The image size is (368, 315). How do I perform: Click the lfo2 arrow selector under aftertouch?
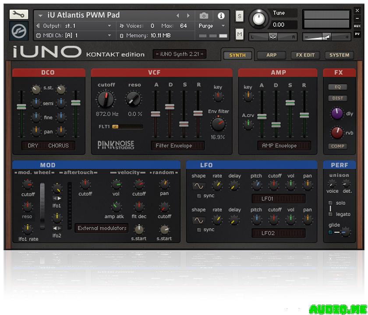(x=57, y=228)
